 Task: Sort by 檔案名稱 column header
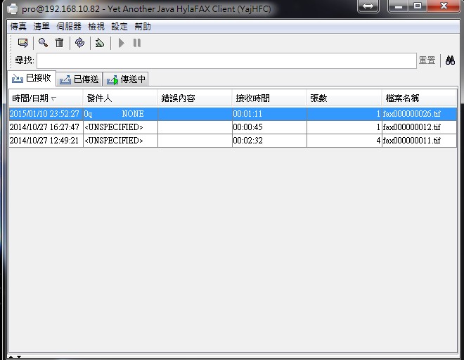[419, 98]
